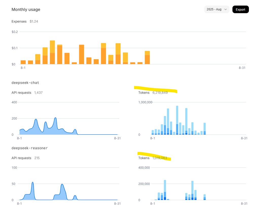Click the deepseek-reasoner model label
This screenshot has height=208, width=274.
click(30, 148)
